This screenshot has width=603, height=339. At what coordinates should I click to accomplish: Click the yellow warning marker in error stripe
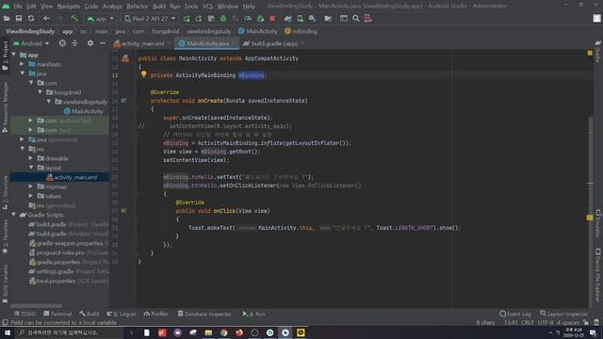point(590,218)
